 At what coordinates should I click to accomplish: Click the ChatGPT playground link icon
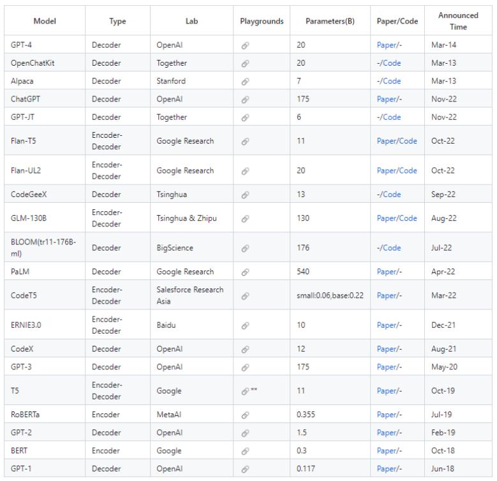tap(244, 100)
